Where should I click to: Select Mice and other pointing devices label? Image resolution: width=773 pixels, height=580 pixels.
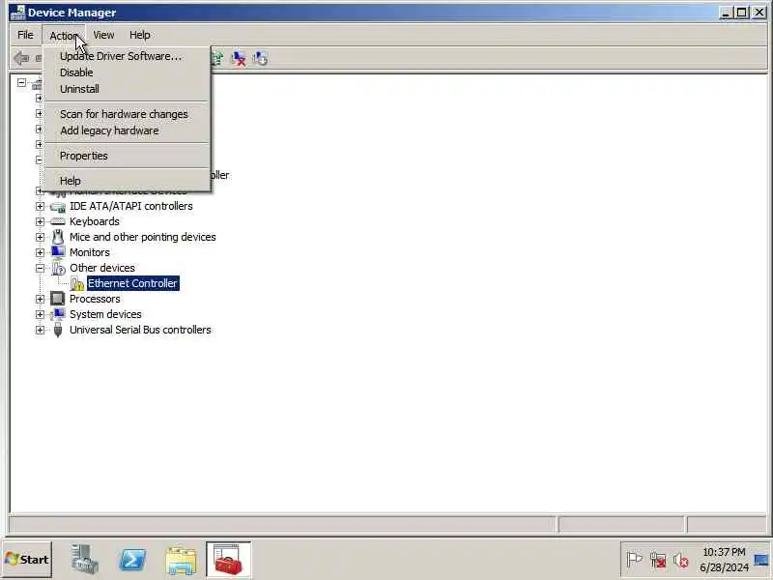[142, 237]
